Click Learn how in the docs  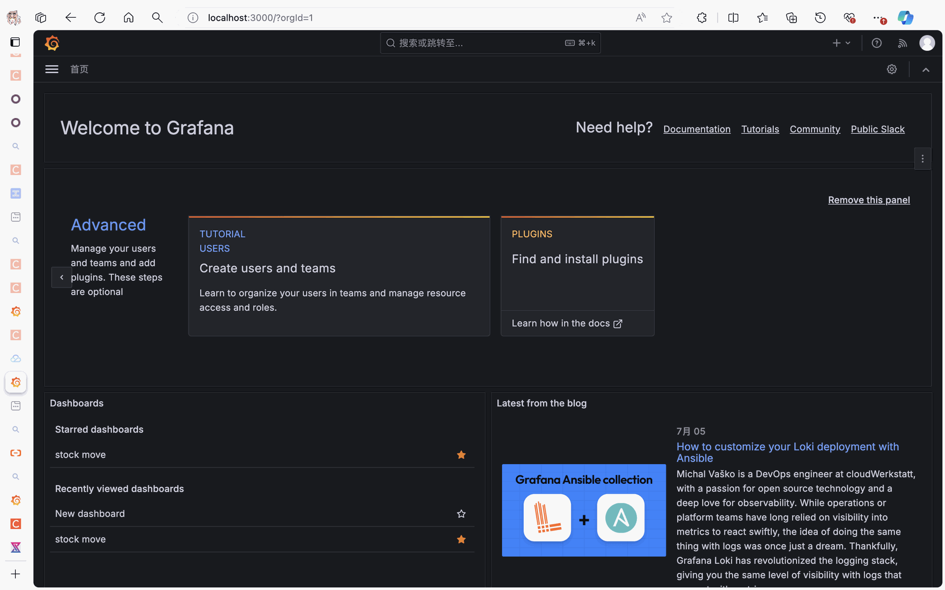click(x=567, y=324)
